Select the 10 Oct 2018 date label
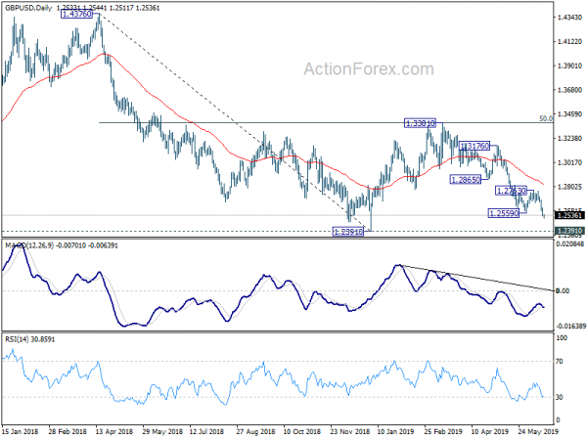Screen dimensions: 587x440 click(x=302, y=431)
